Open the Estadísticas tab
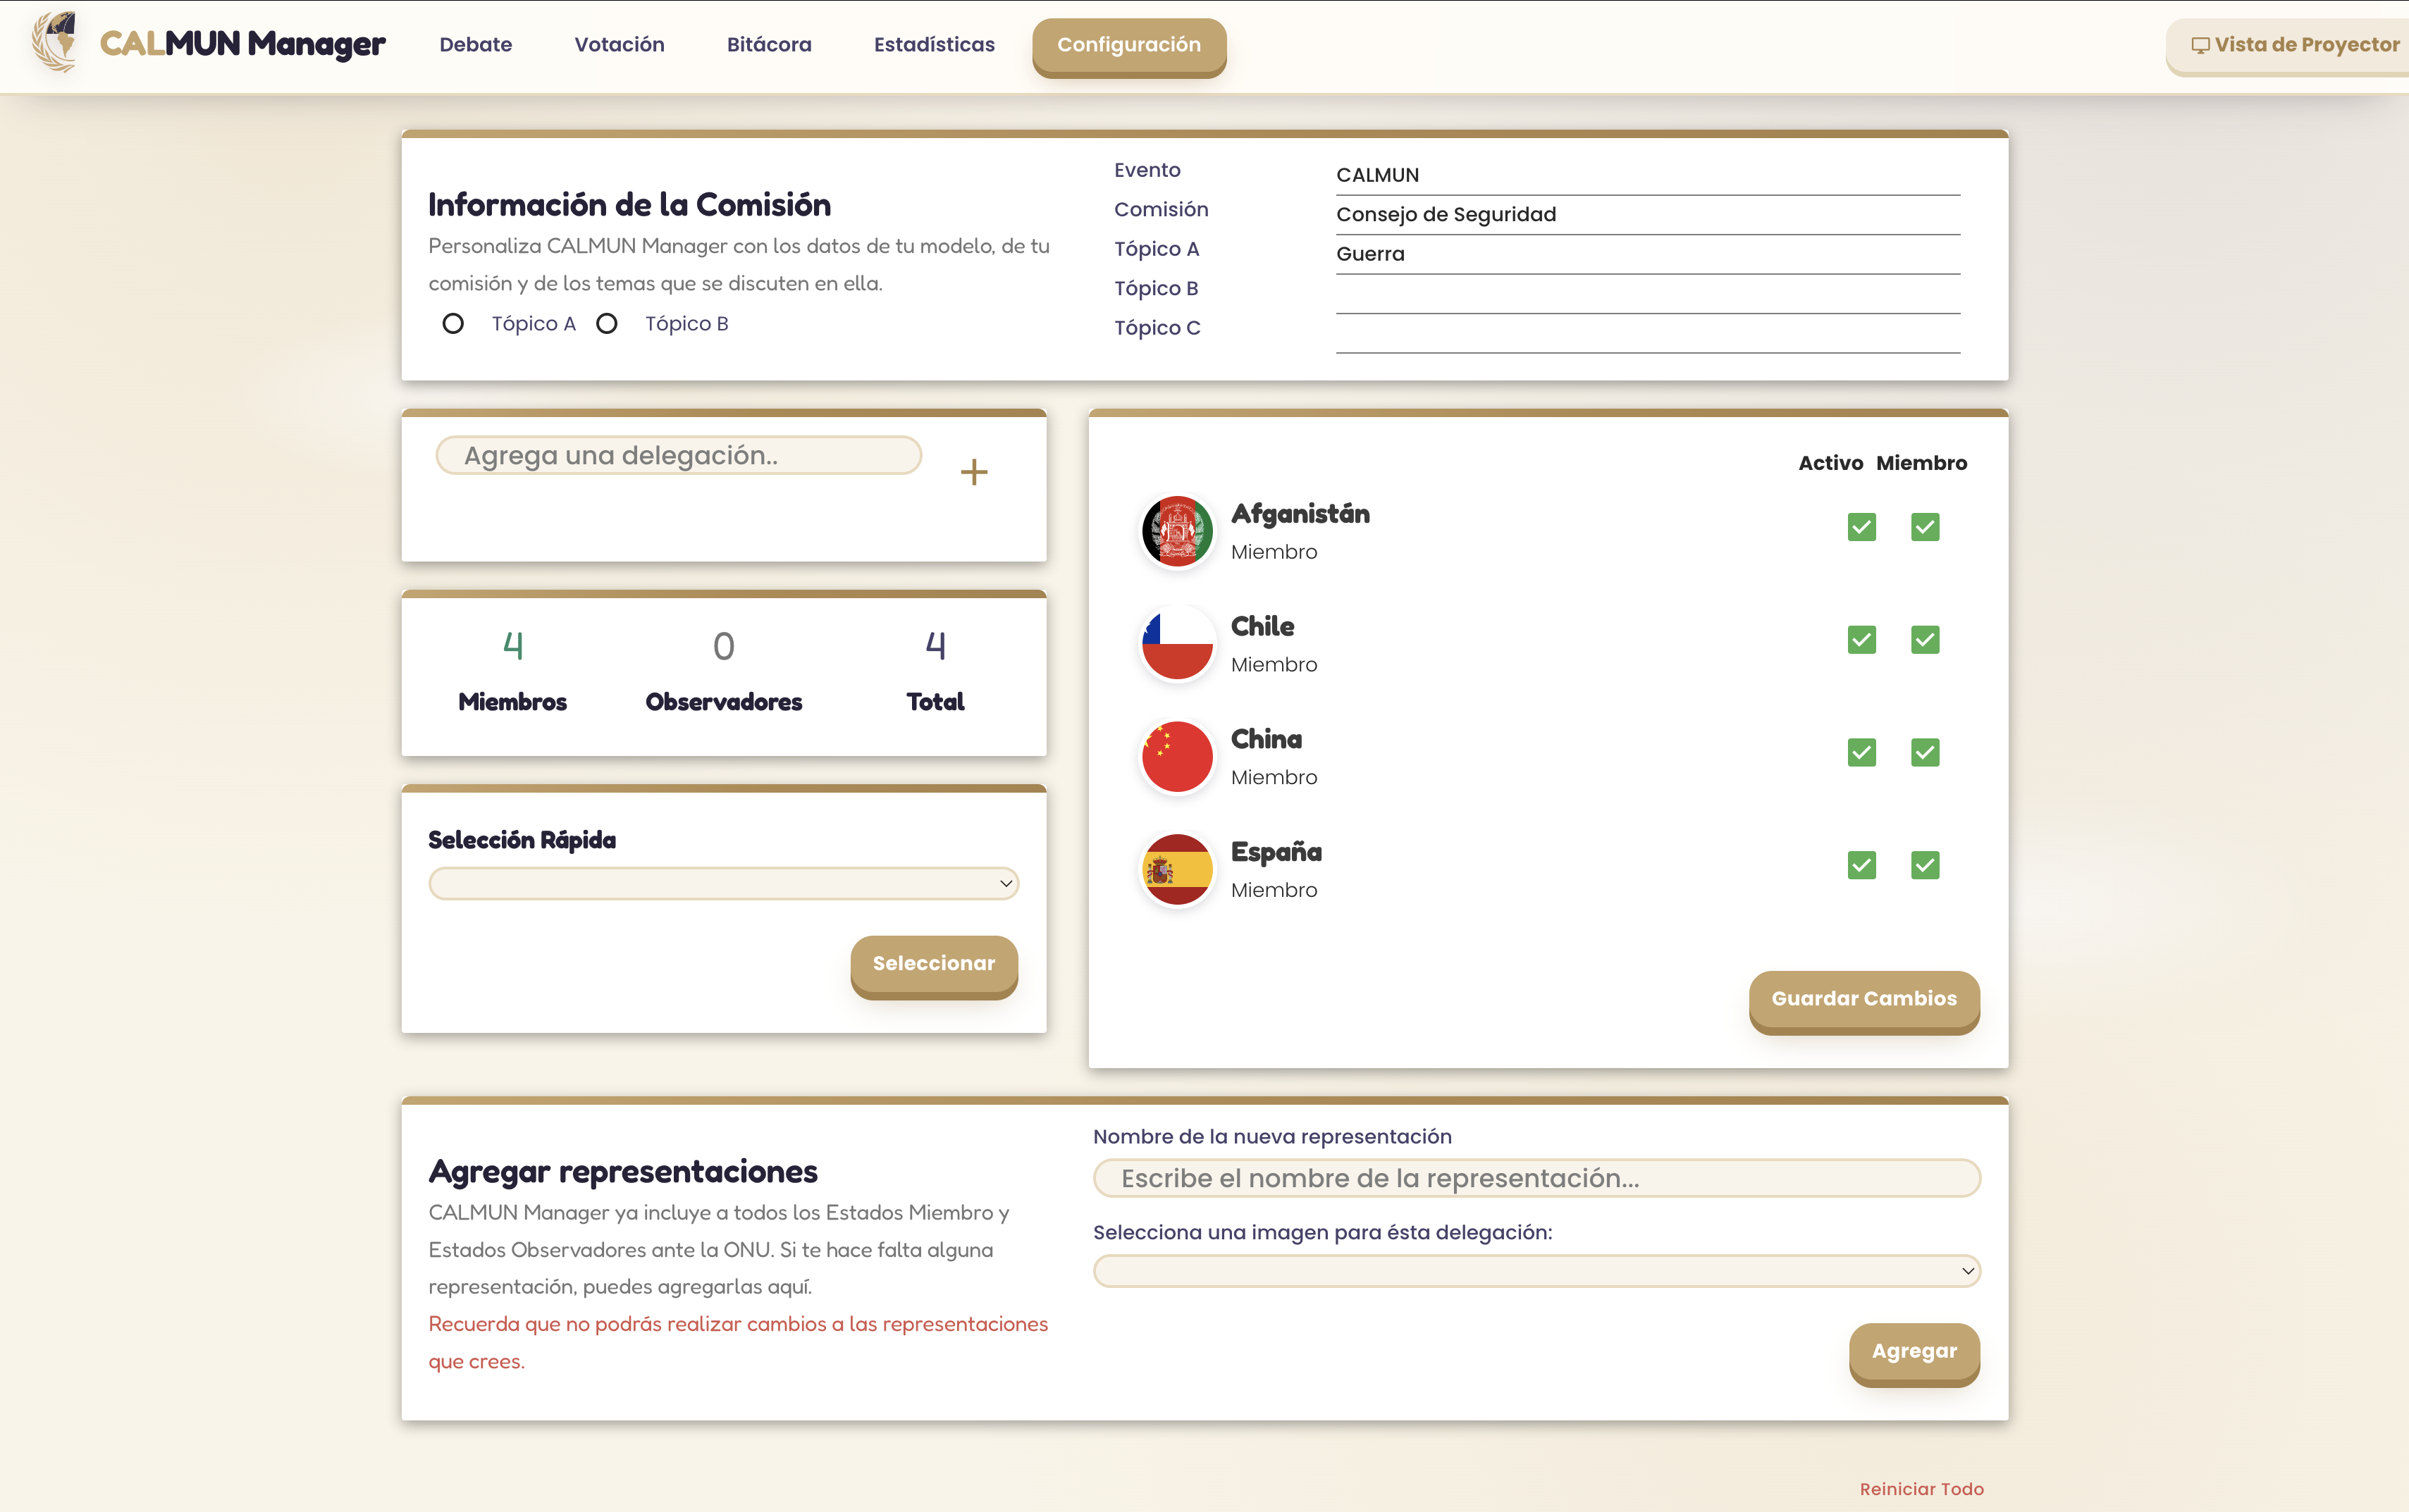This screenshot has height=1512, width=2409. 934,45
